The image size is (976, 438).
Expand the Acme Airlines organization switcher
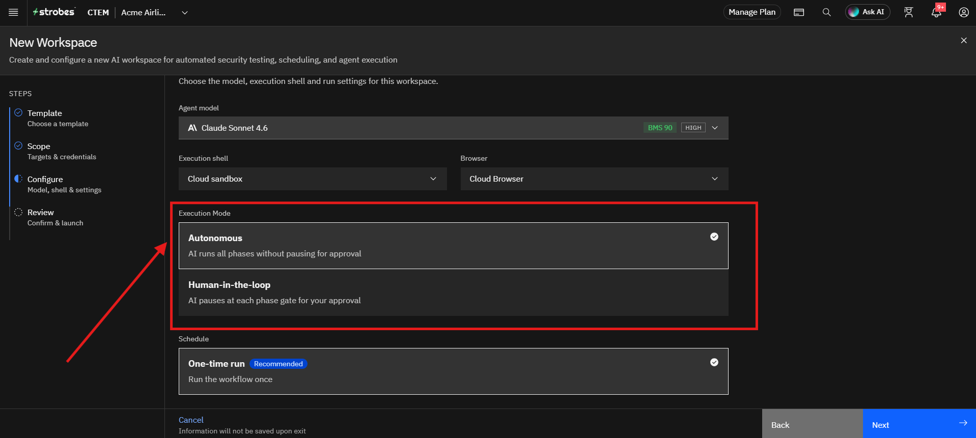155,12
